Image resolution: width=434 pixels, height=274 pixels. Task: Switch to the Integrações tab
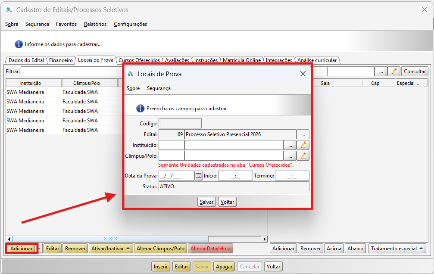(x=279, y=60)
